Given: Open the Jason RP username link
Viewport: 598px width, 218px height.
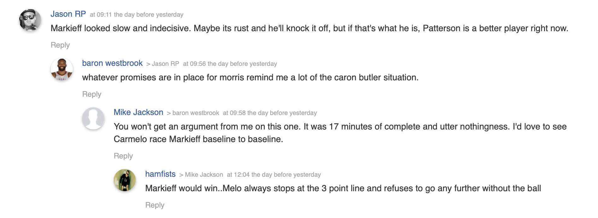Looking at the screenshot, I should tap(68, 14).
